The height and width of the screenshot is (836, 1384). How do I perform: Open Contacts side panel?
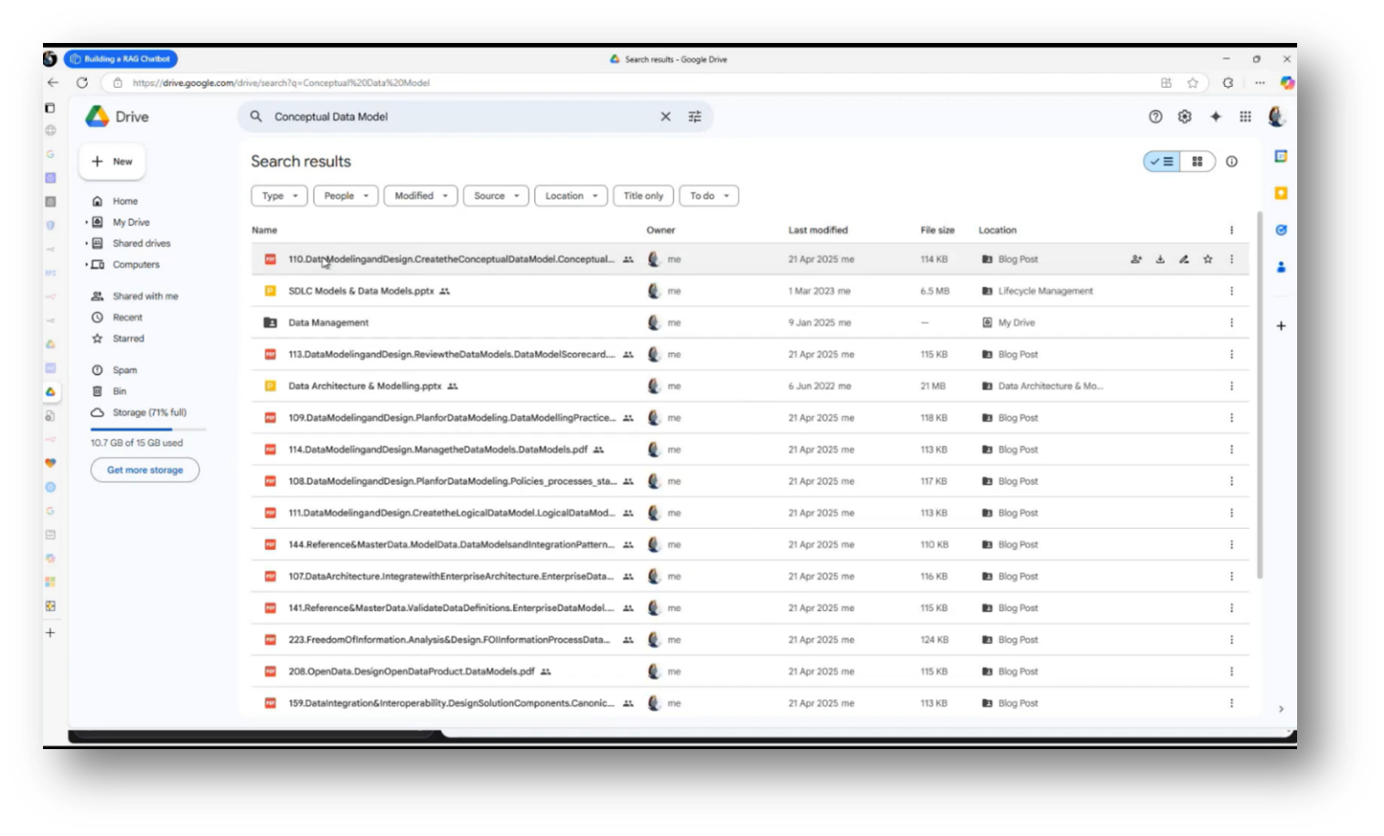[x=1282, y=267]
